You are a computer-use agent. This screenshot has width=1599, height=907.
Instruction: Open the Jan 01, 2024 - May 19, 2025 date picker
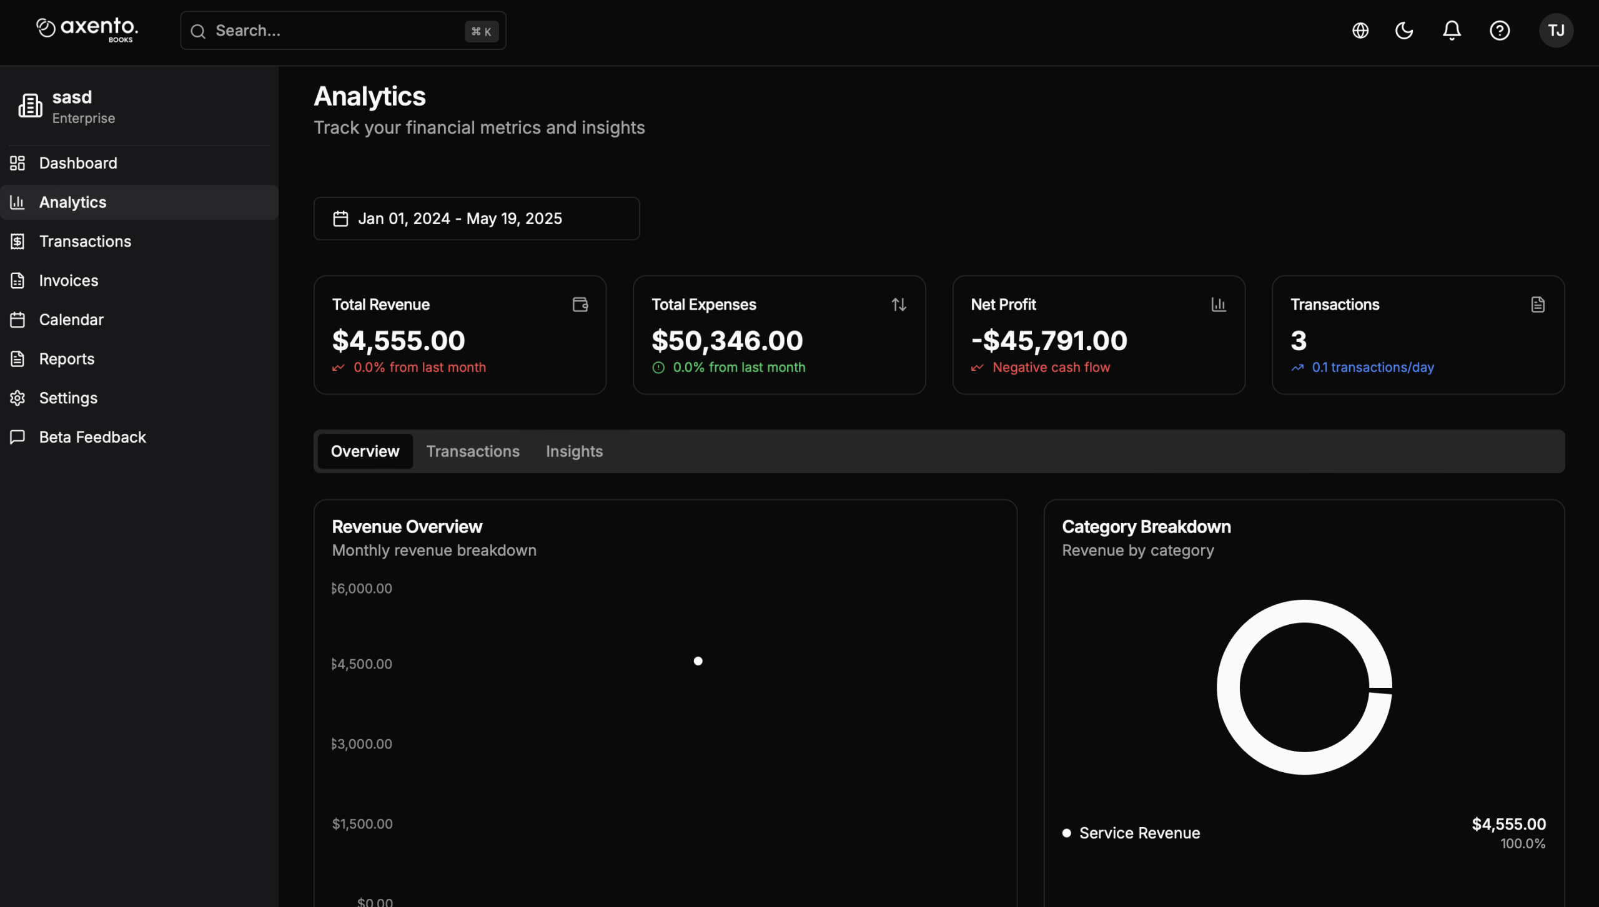pos(477,218)
